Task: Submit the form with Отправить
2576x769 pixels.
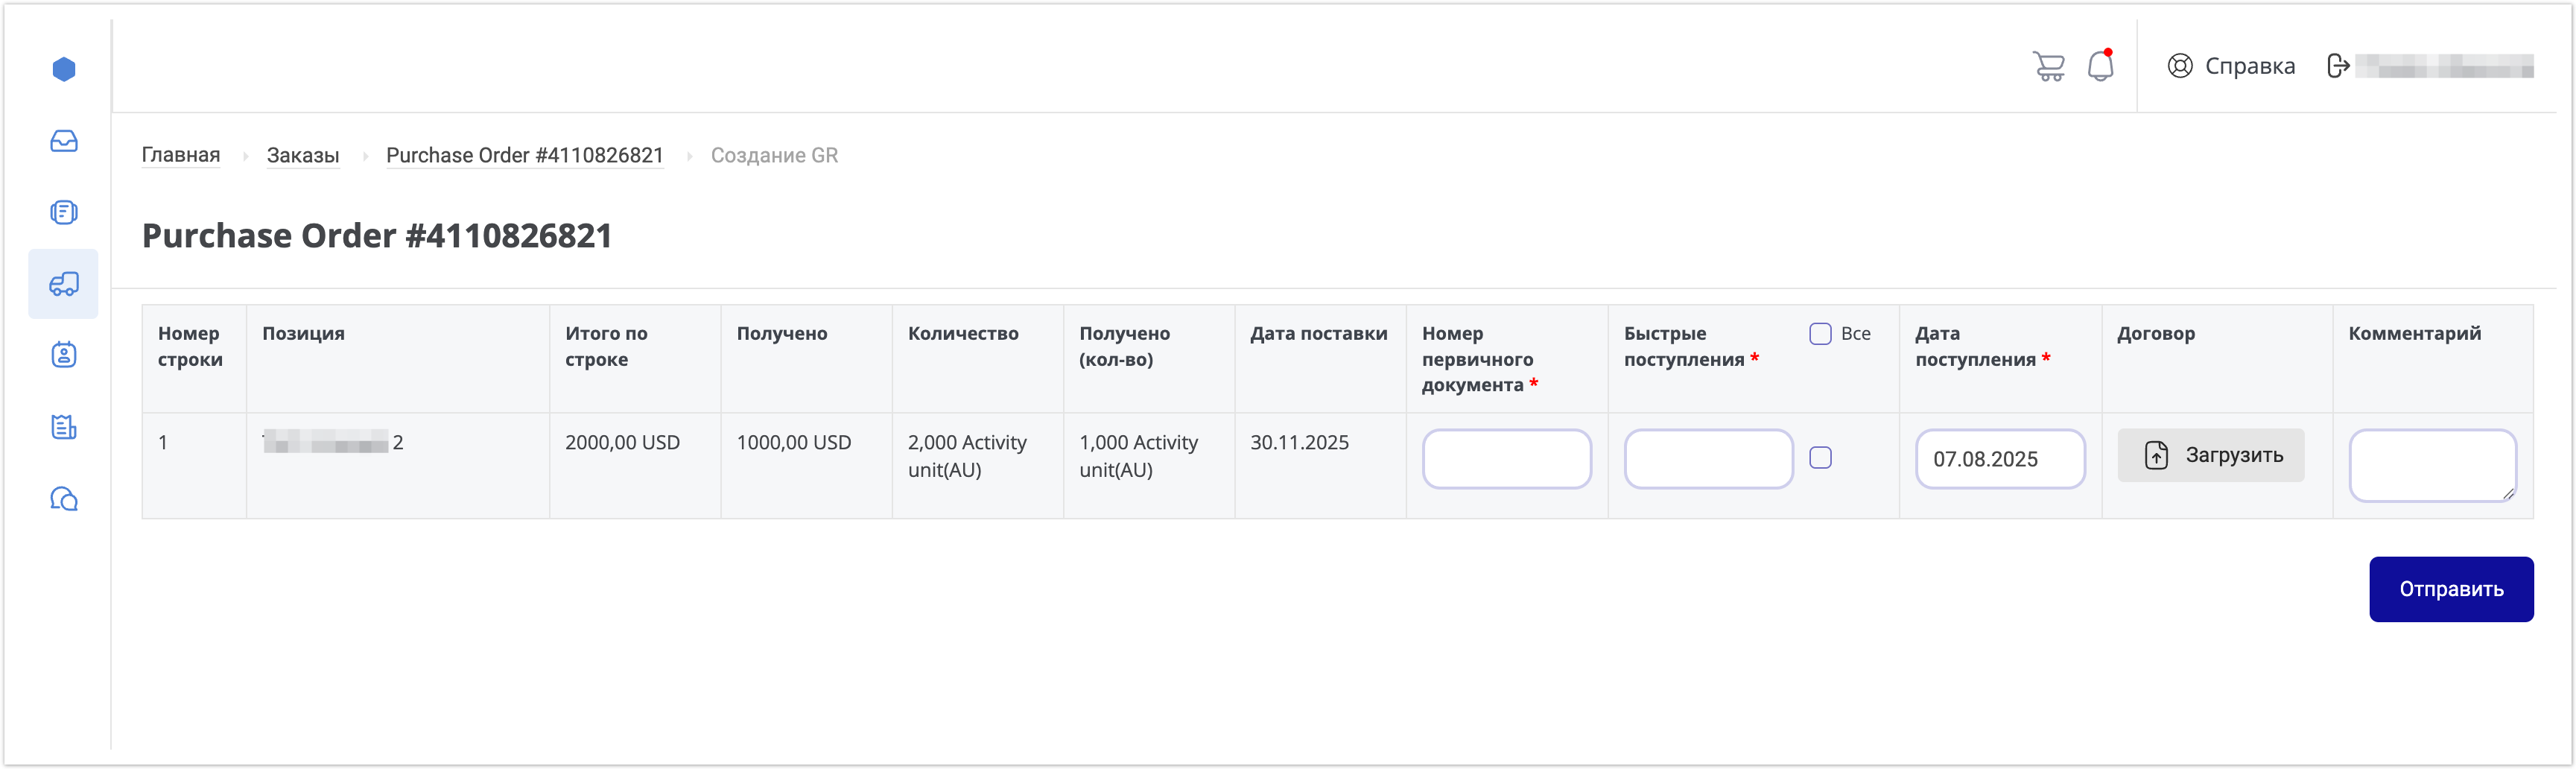Action: (2450, 589)
